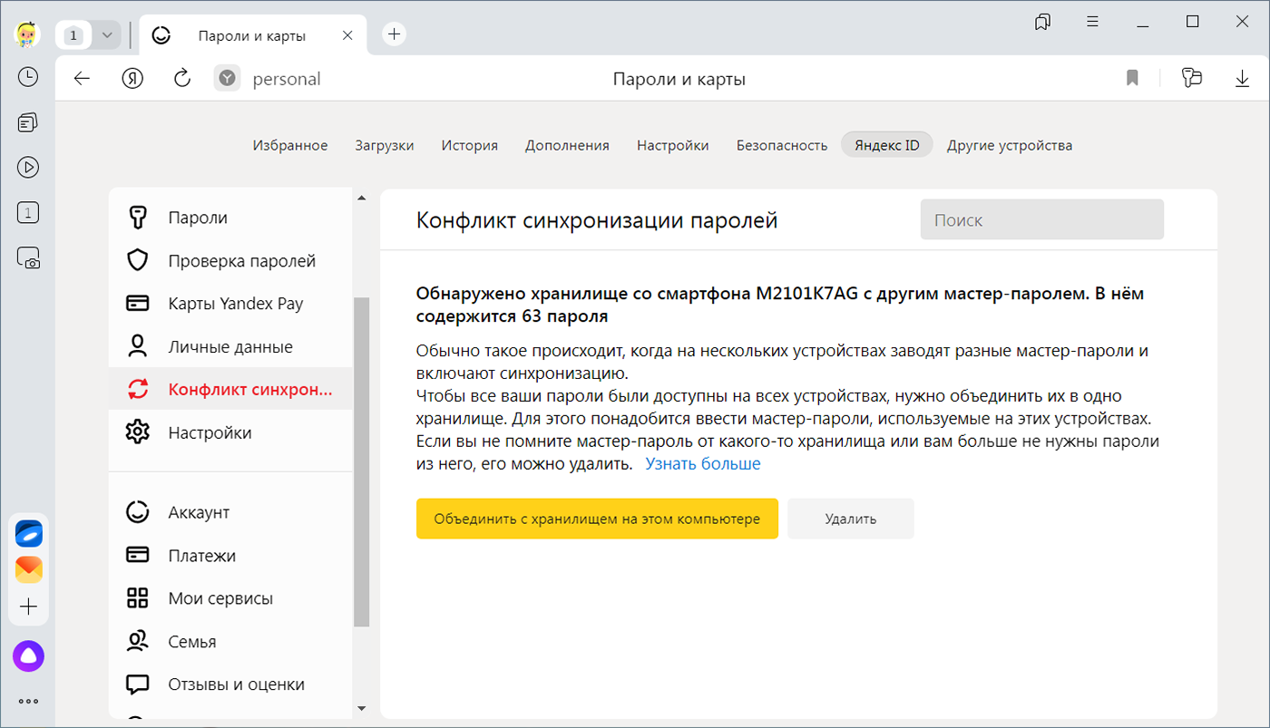Image resolution: width=1270 pixels, height=728 pixels.
Task: Reload the page
Action: pos(181,78)
